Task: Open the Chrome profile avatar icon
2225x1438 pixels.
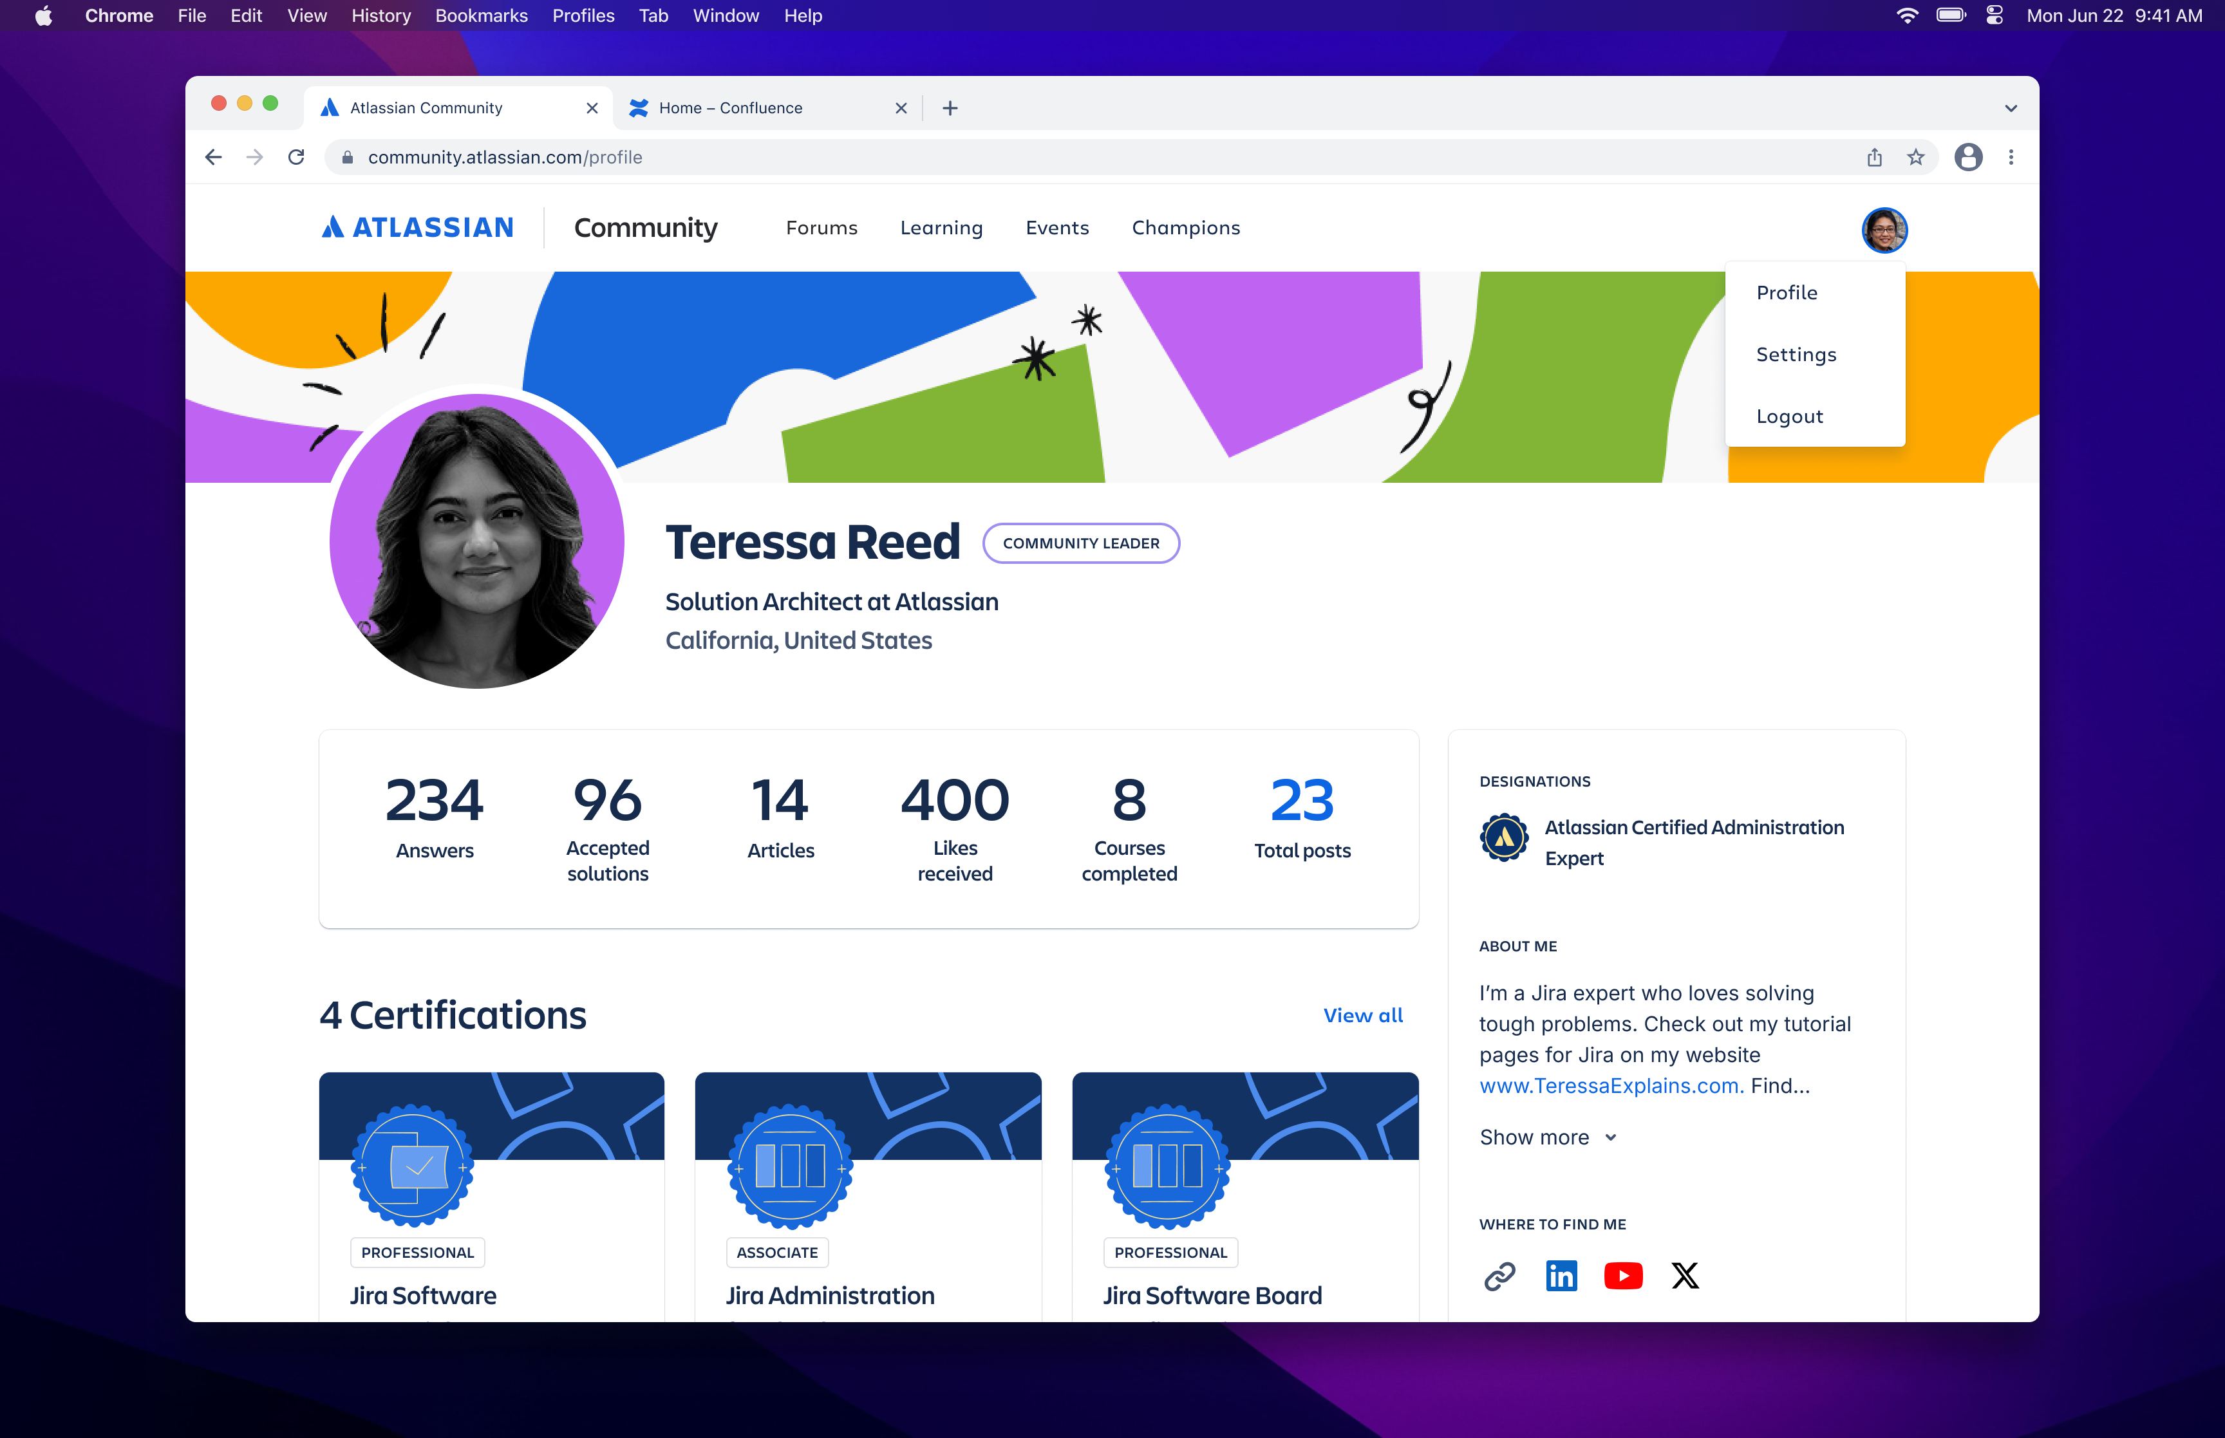Action: pyautogui.click(x=1968, y=157)
